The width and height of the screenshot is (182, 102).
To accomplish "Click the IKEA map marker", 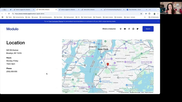I will pyautogui.click(x=101, y=63).
